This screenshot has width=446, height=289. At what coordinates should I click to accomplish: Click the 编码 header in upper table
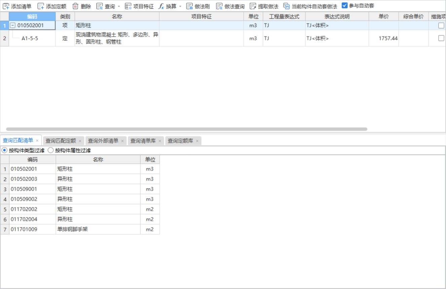click(32, 16)
